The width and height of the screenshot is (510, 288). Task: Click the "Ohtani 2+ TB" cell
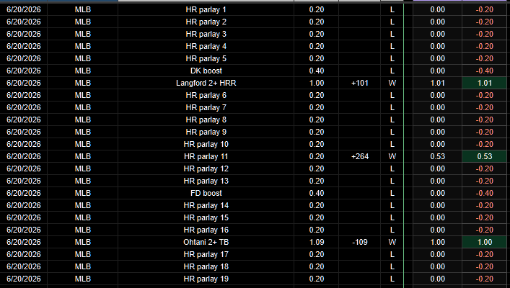click(206, 242)
